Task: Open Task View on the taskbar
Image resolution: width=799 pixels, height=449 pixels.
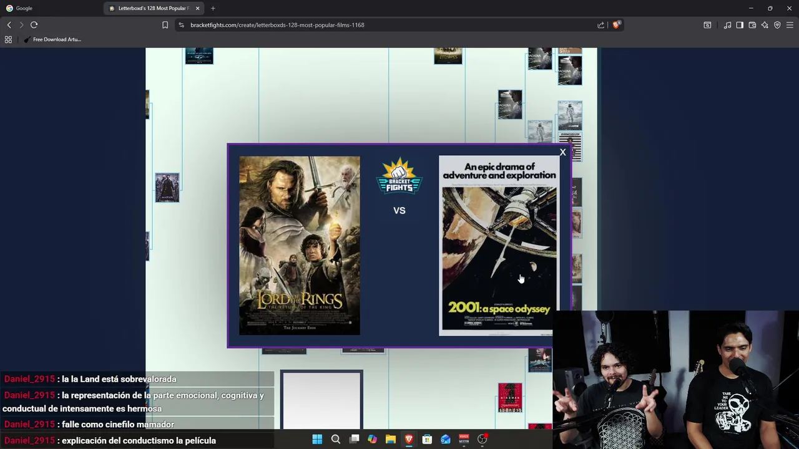Action: [x=354, y=439]
